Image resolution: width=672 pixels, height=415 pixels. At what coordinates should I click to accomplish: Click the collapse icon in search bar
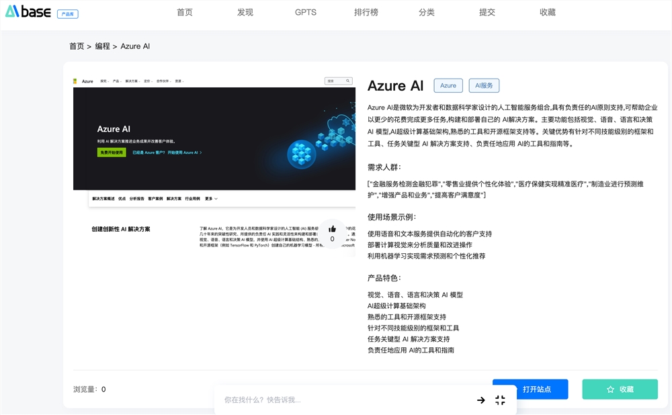500,400
